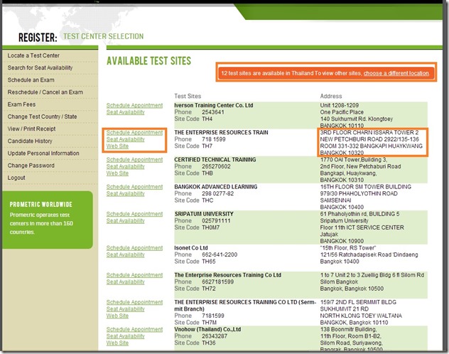The width and height of the screenshot is (449, 354).
Task: Check Seat Availability for site TH72
Action: click(126, 282)
